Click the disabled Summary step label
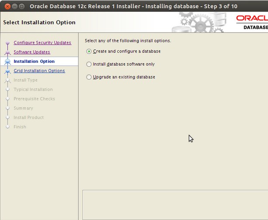 23,108
